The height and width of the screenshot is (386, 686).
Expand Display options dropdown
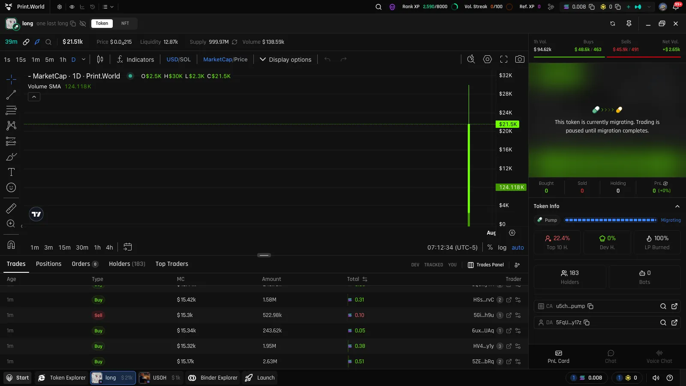tap(286, 60)
